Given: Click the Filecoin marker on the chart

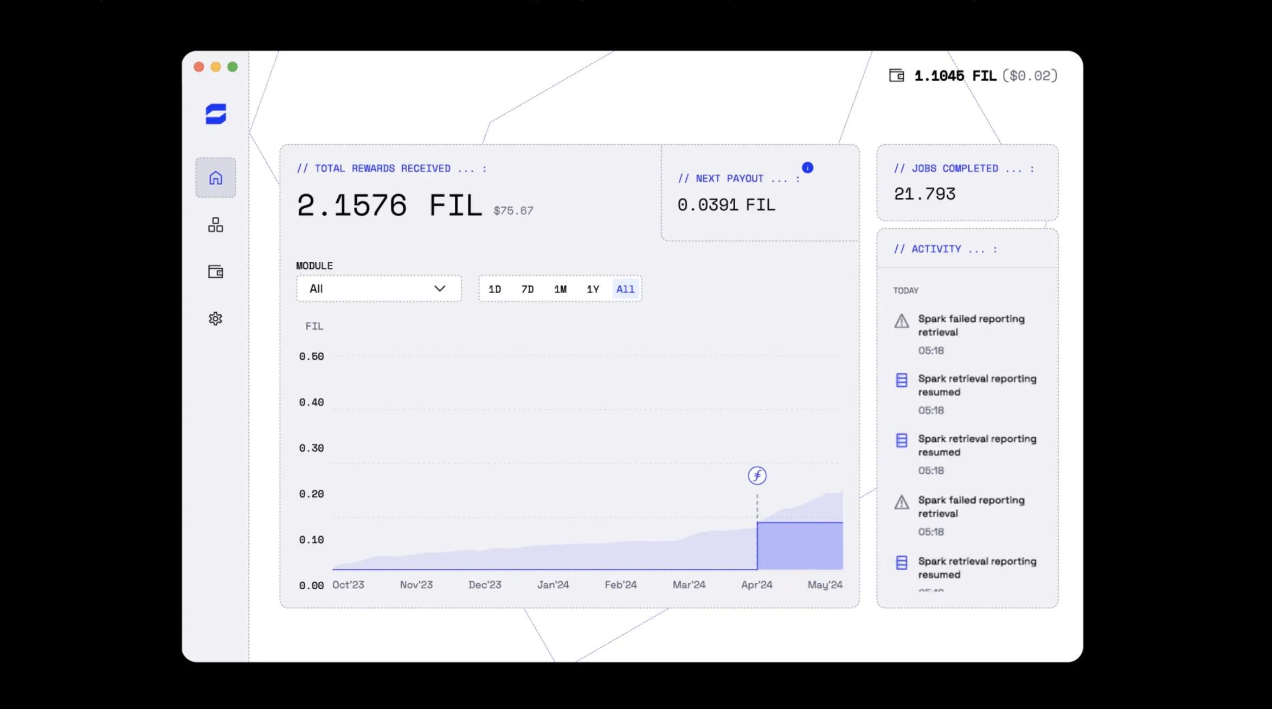Looking at the screenshot, I should pos(756,475).
